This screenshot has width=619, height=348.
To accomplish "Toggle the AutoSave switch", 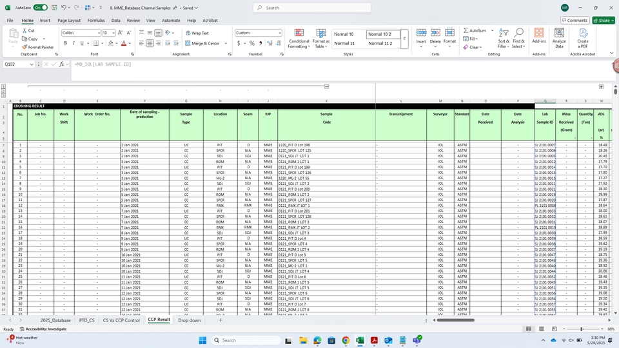I will (x=40, y=8).
